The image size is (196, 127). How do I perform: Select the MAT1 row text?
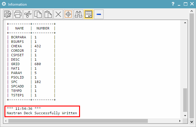tap(15, 68)
